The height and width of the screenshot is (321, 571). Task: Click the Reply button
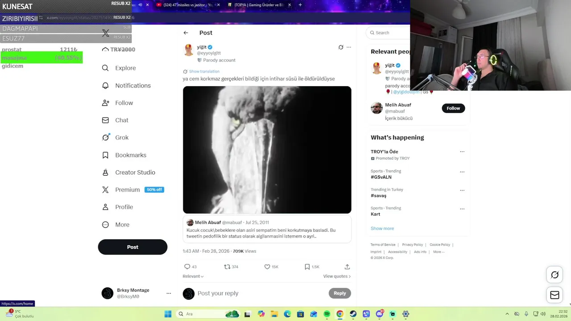[340, 293]
